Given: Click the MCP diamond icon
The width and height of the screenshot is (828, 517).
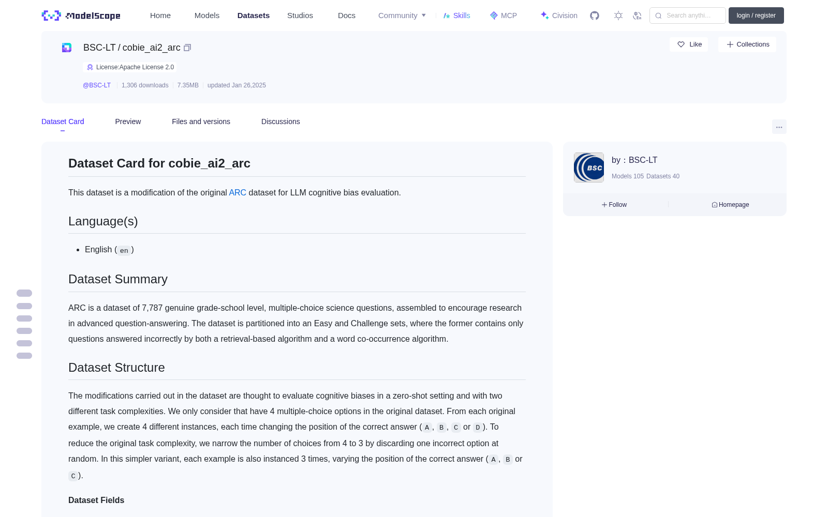Looking at the screenshot, I should coord(494,16).
